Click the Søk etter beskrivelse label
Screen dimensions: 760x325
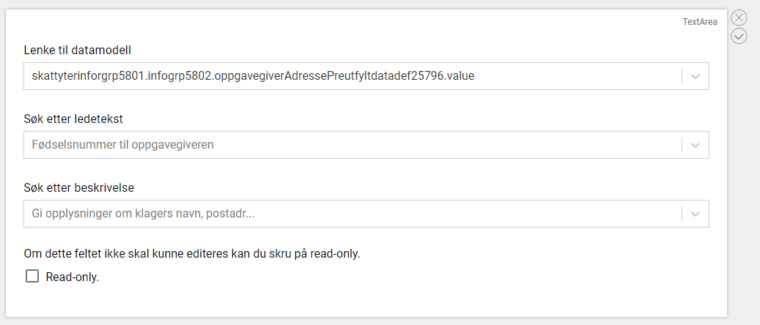click(79, 187)
